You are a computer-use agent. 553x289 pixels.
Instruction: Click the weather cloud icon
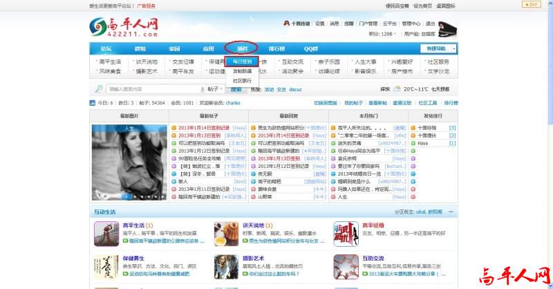[397, 89]
